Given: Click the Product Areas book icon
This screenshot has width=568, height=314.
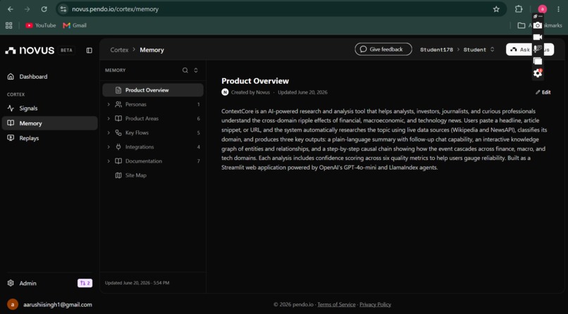Looking at the screenshot, I should (x=118, y=118).
